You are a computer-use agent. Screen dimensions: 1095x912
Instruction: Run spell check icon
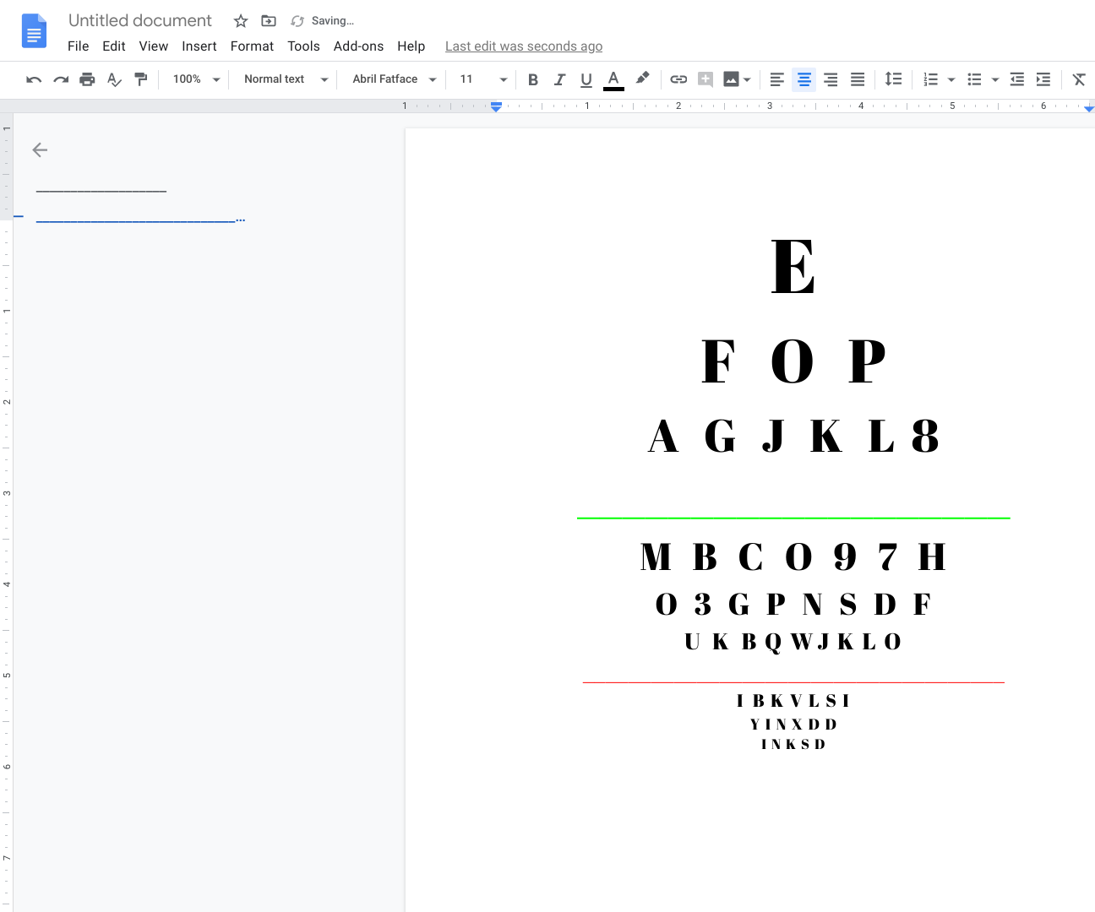(x=114, y=79)
